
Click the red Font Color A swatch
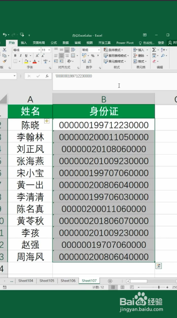click(34, 61)
